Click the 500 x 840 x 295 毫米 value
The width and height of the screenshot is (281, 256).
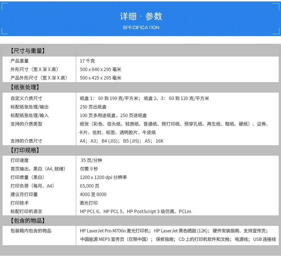click(100, 69)
